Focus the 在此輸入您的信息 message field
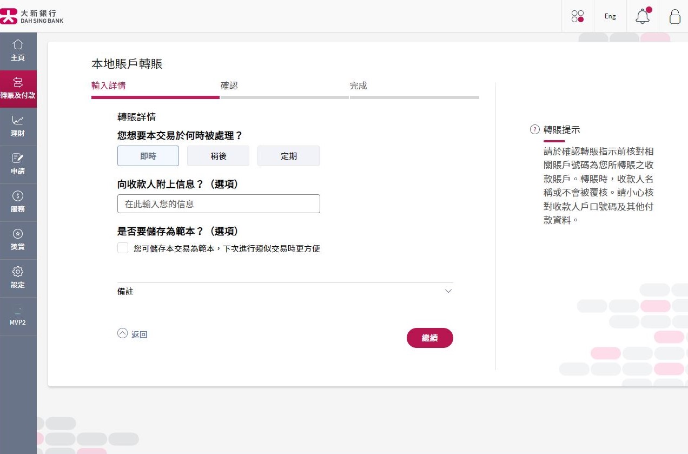This screenshot has width=688, height=454. [219, 203]
